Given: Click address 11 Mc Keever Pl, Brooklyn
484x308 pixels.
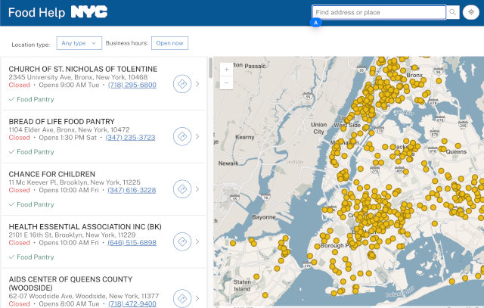Looking at the screenshot, I should coord(74,182).
